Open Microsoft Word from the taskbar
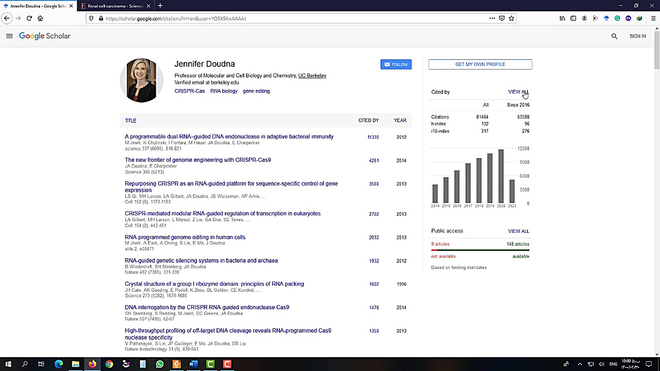Image resolution: width=660 pixels, height=371 pixels. 193,365
